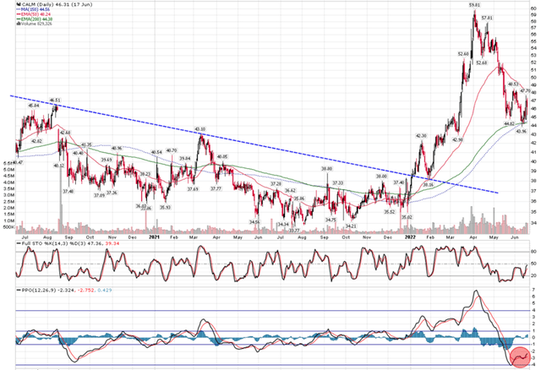Click the 35.52 price label
This screenshot has width=541, height=370.
pyautogui.click(x=390, y=212)
